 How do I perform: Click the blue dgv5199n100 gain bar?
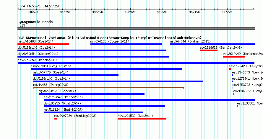pyautogui.click(x=118, y=81)
